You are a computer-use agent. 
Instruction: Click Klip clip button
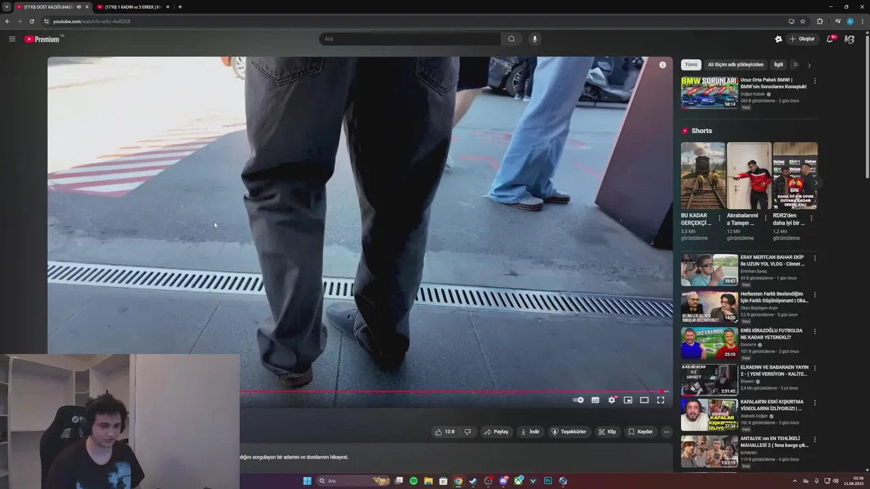[x=607, y=432]
